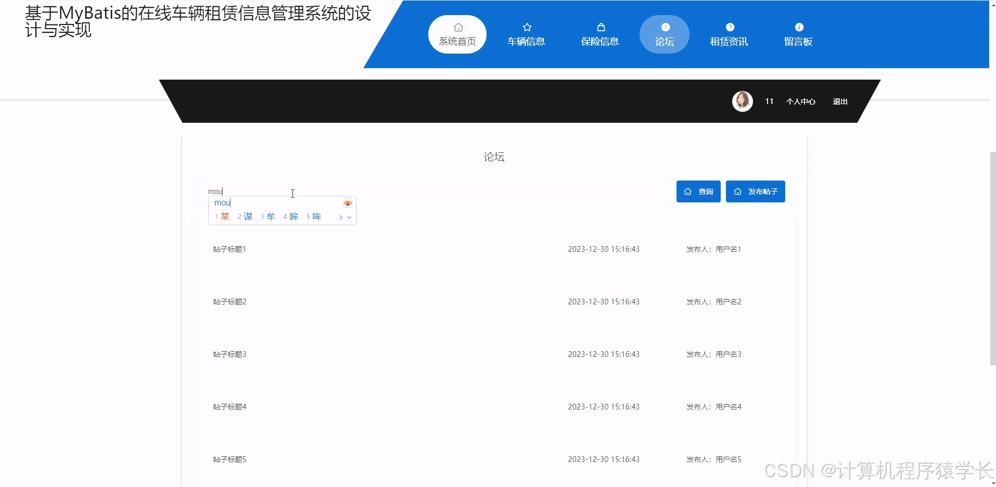Click the timestamp of 帖子标题5
Screen dimensions: 996x487
coord(604,459)
